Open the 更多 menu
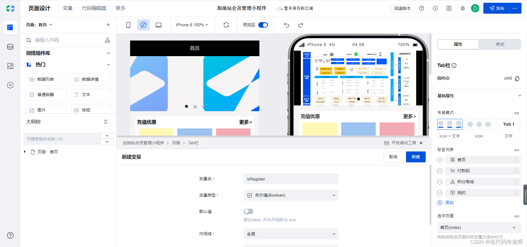The width and height of the screenshot is (527, 247). pyautogui.click(x=120, y=8)
